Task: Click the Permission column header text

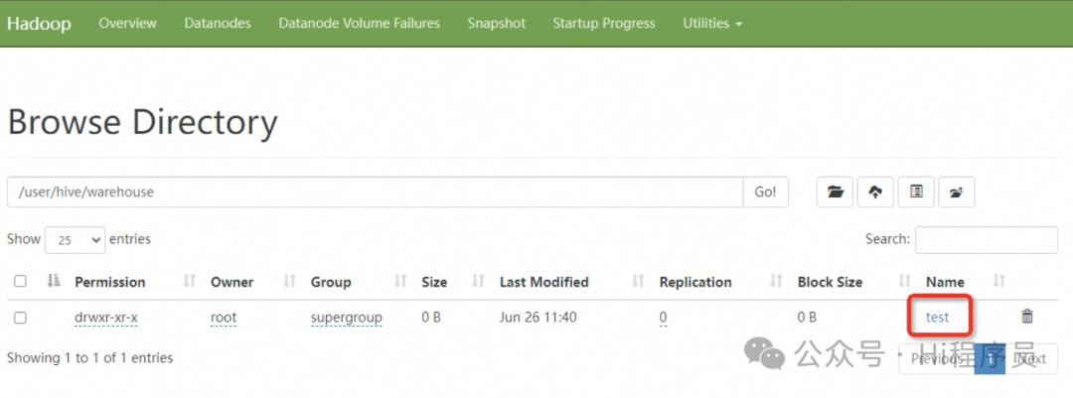Action: (x=110, y=282)
